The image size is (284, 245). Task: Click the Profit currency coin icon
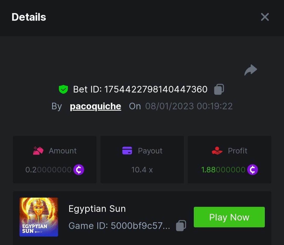252,170
